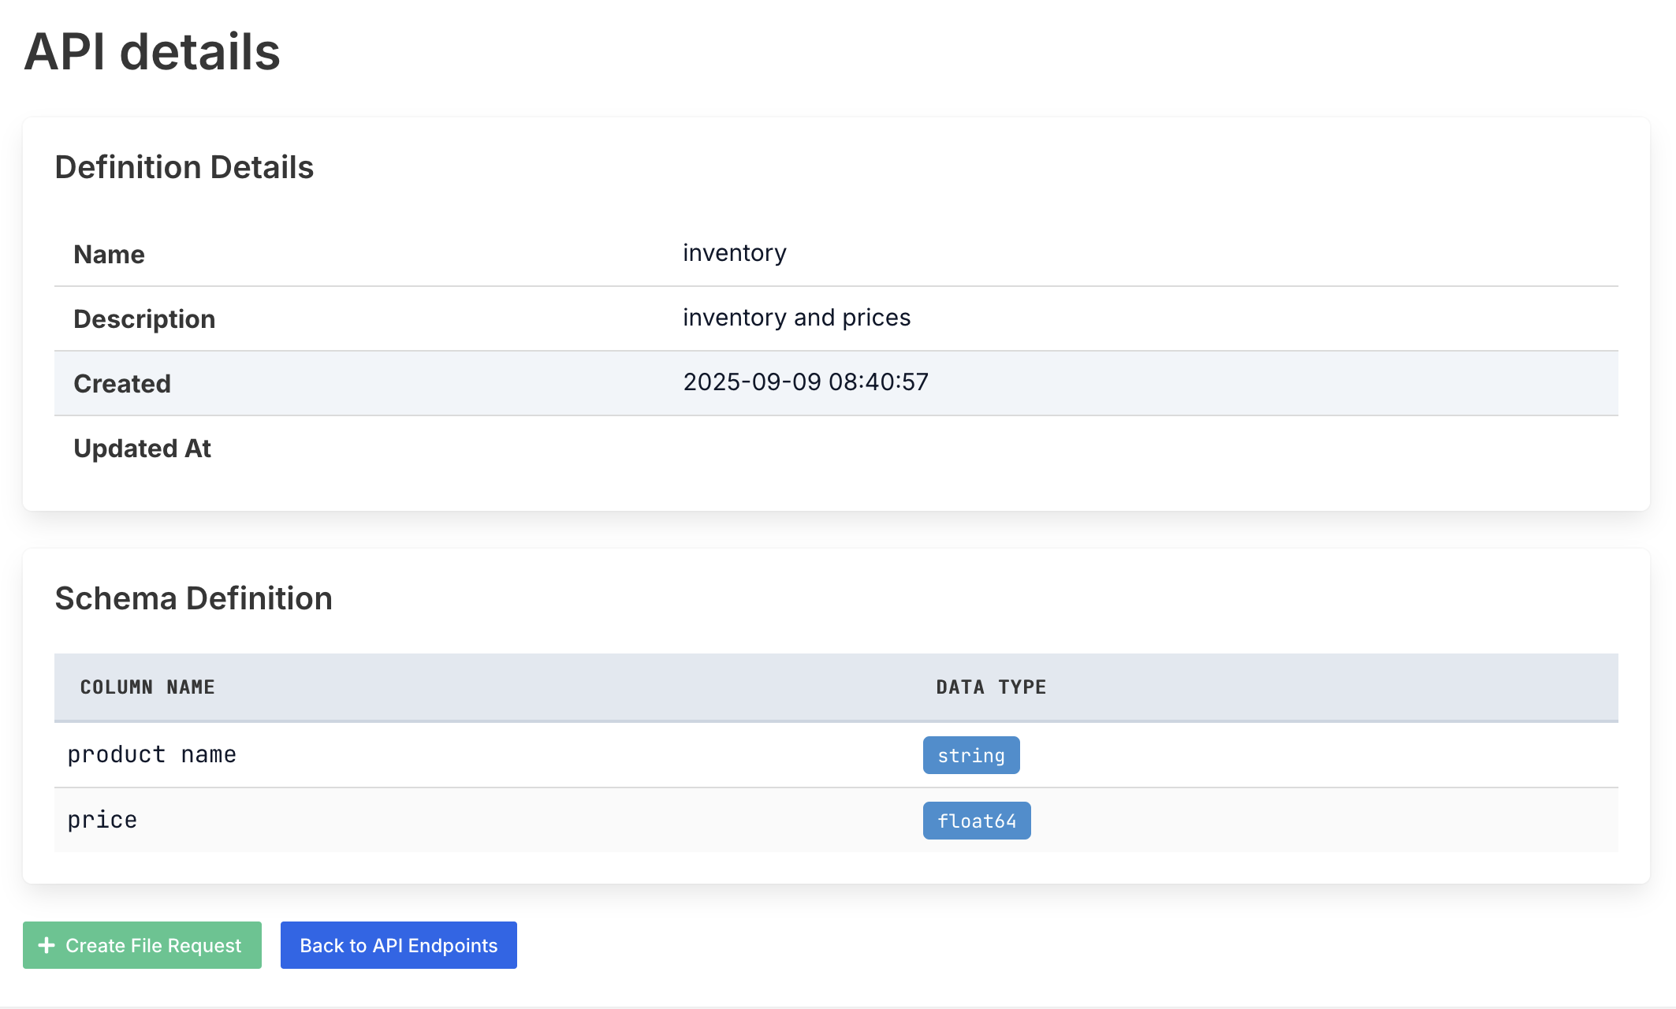
Task: Click the Created field label
Action: coord(122,384)
